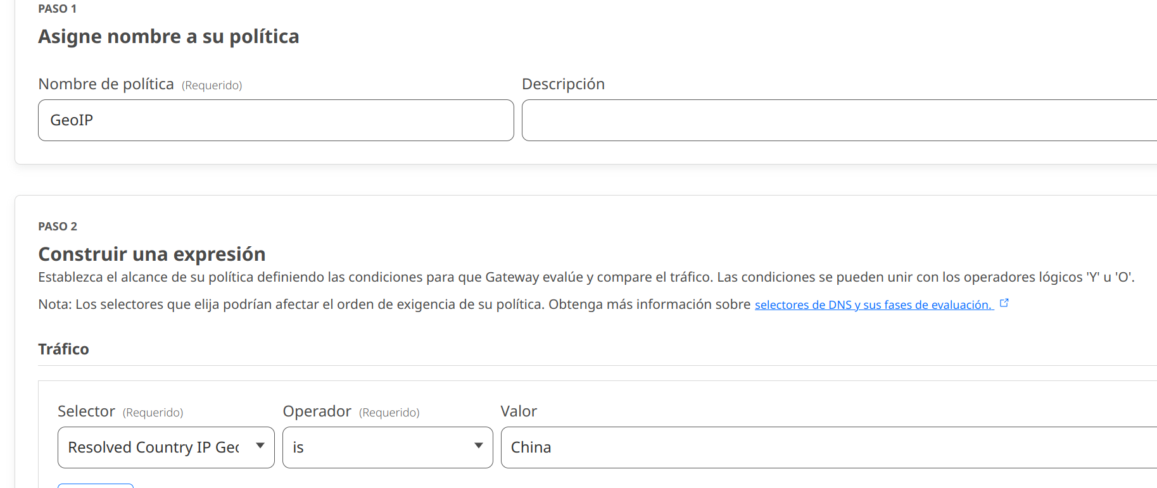Follow the 'selectores de DNS' documentation link
1157x488 pixels.
tap(873, 305)
